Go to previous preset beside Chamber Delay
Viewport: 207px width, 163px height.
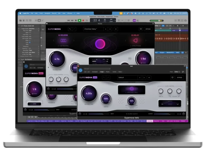coord(105,29)
